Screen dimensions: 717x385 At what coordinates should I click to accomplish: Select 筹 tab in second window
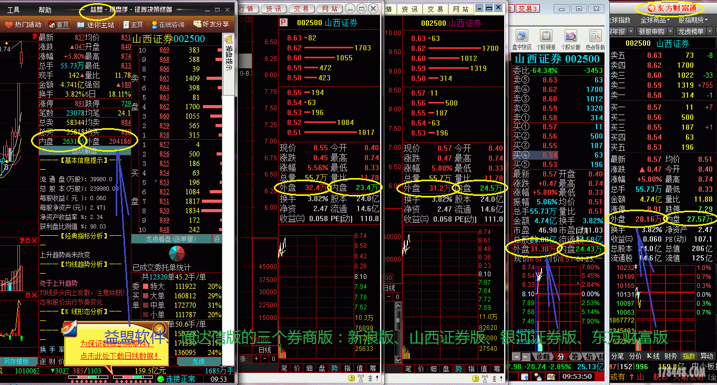tap(373, 368)
